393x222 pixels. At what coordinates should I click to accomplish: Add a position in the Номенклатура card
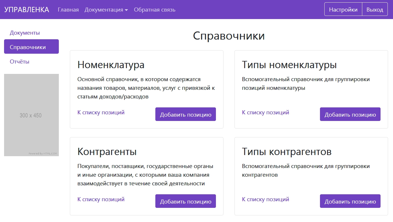tap(185, 114)
